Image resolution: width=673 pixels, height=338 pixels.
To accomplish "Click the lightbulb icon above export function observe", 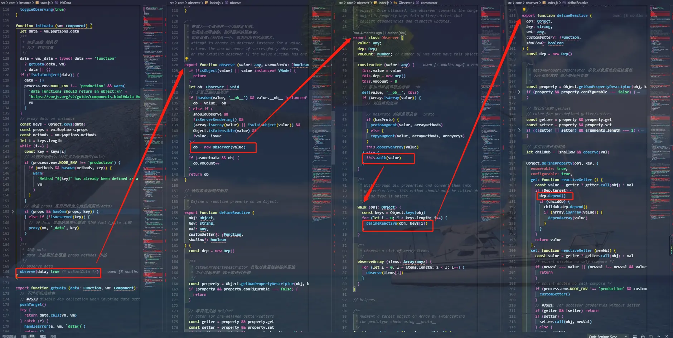I will (187, 59).
